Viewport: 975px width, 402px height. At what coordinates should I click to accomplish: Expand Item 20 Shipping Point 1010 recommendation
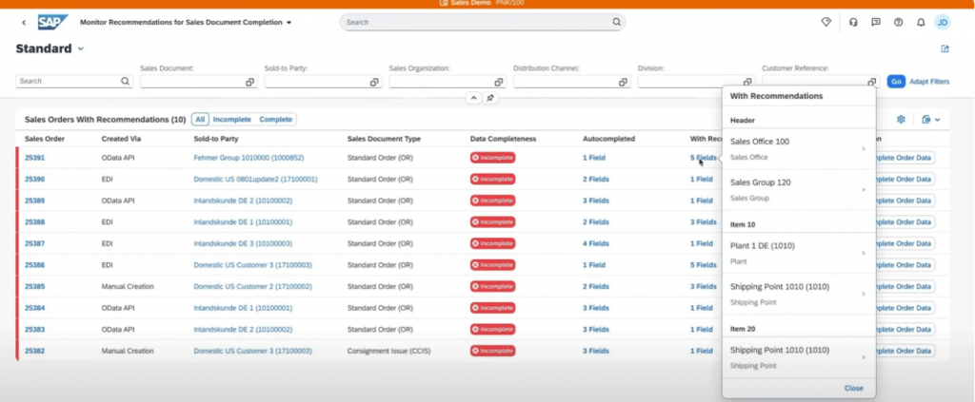[x=799, y=357]
